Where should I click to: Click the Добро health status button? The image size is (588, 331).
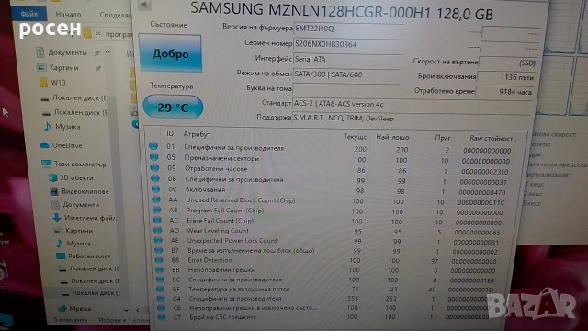171,53
